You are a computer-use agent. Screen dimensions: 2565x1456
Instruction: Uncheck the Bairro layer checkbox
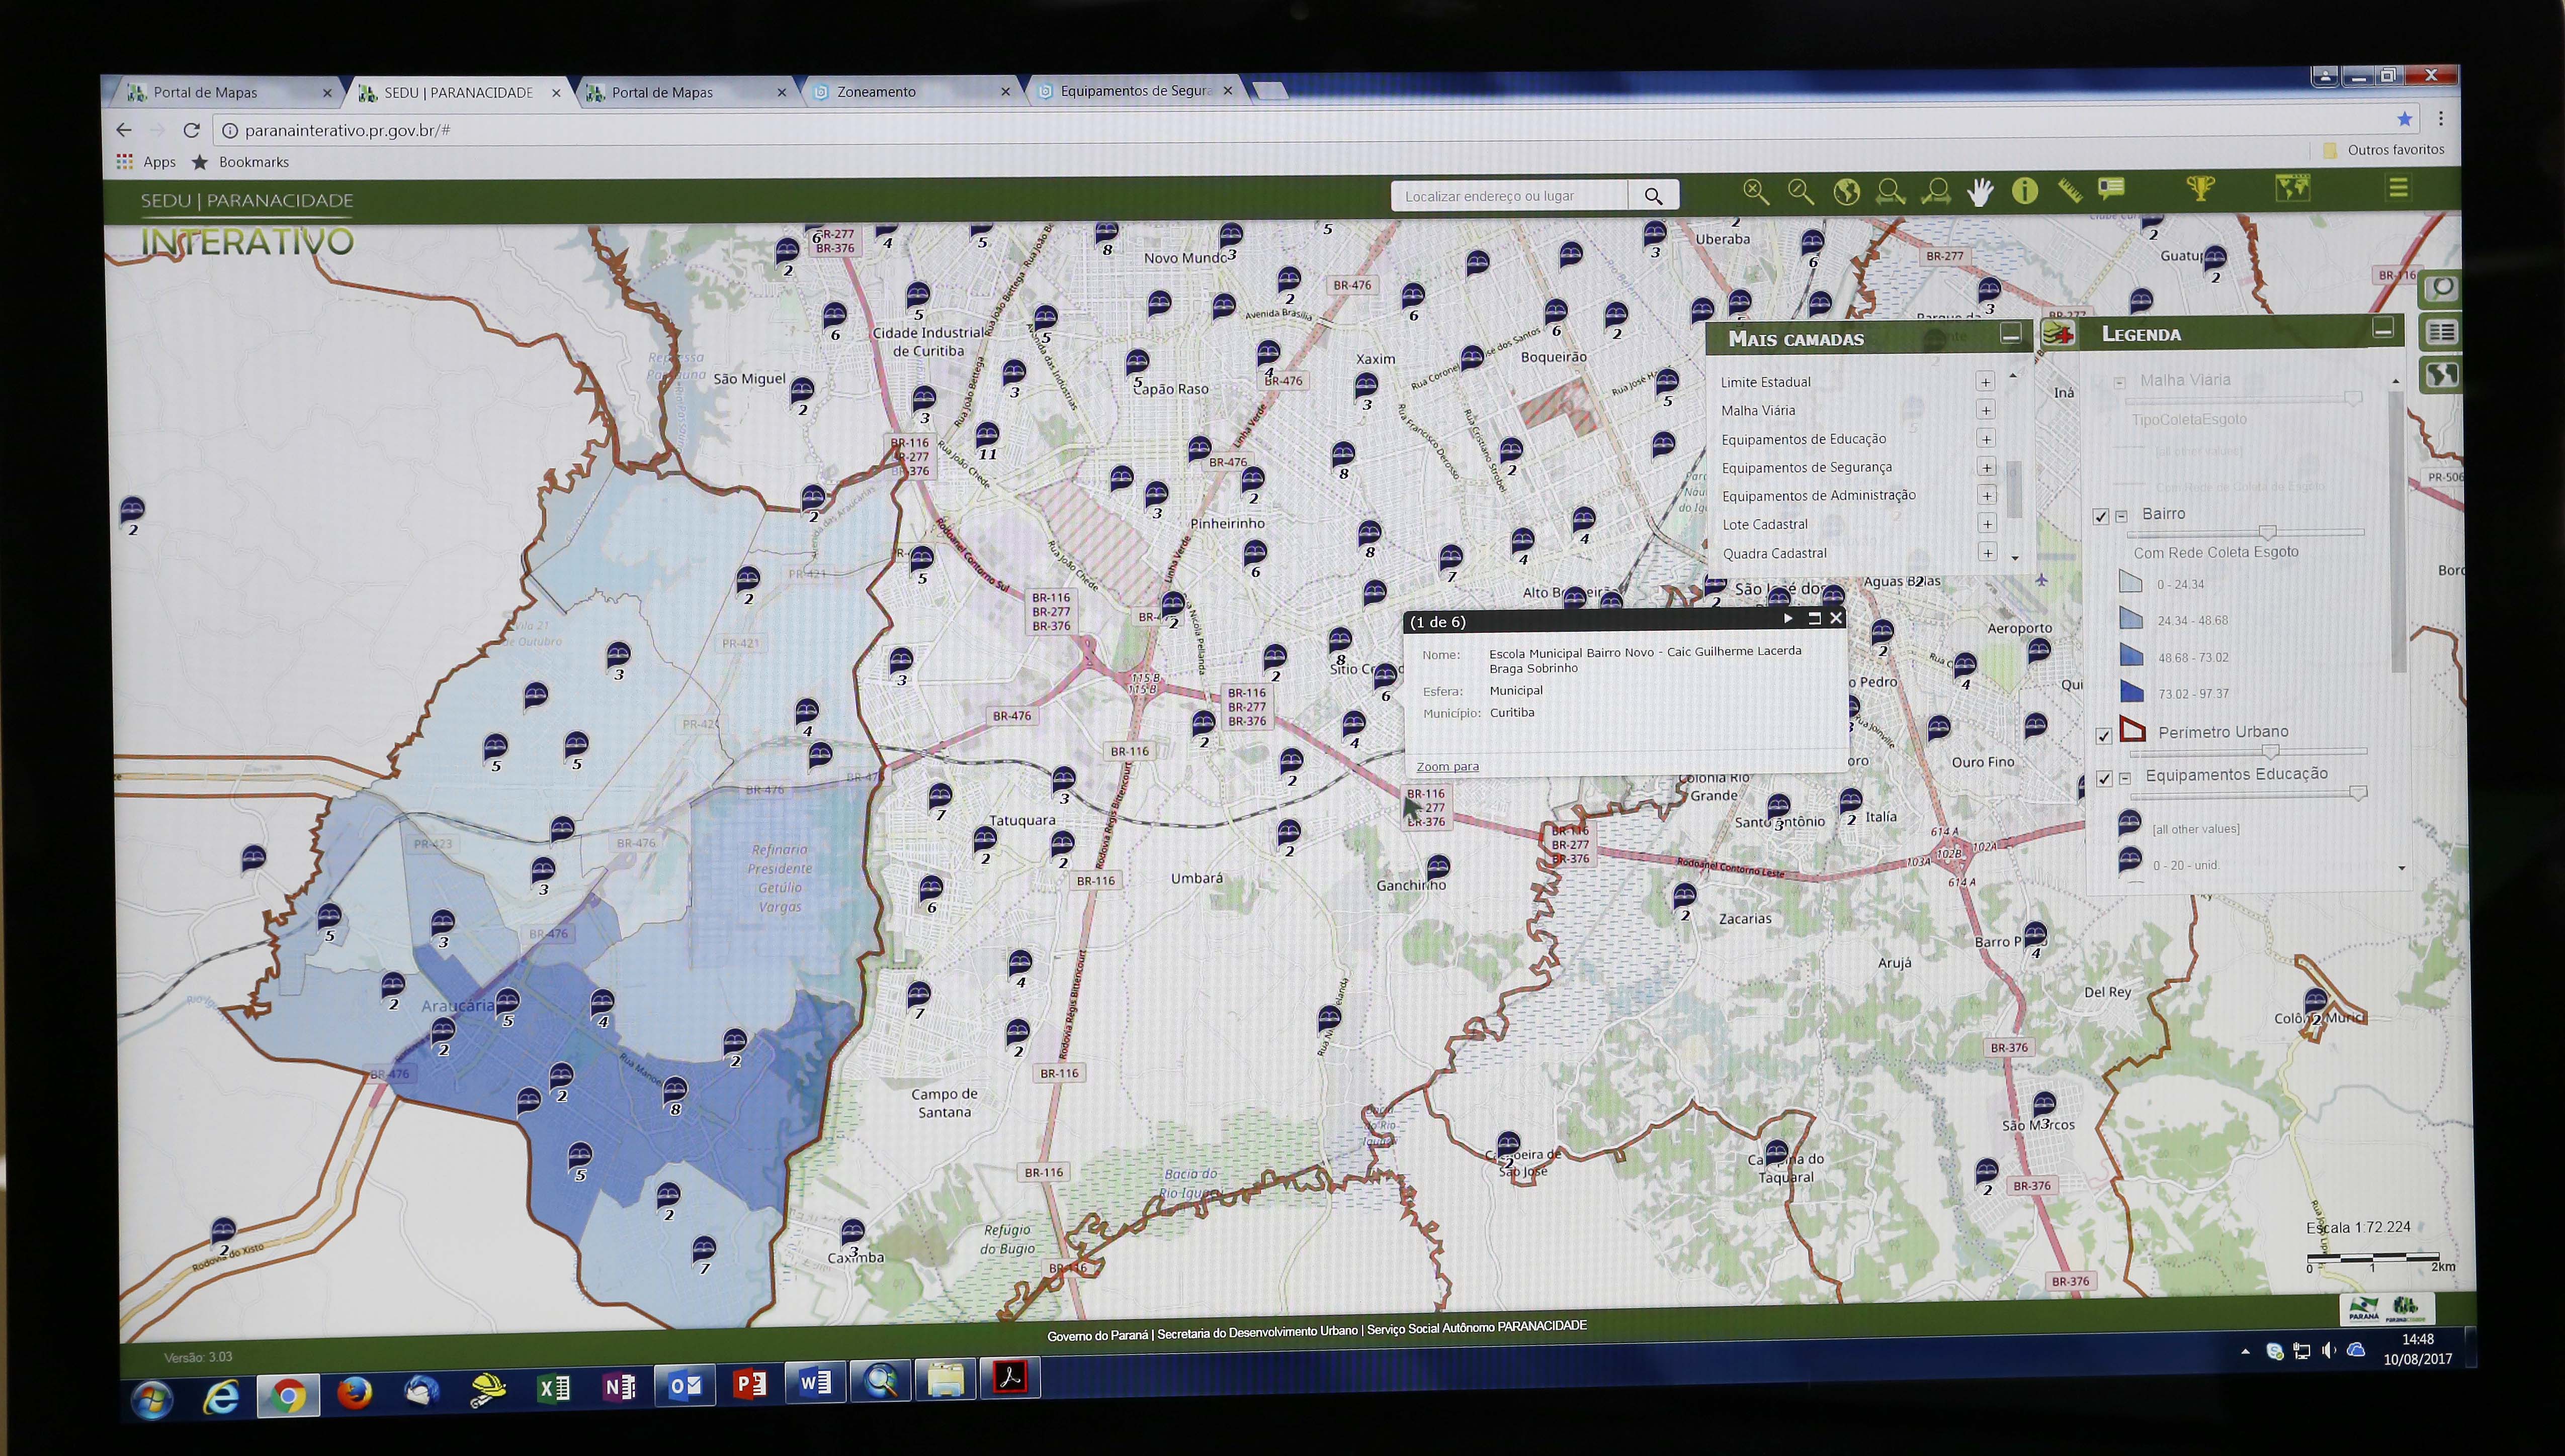pyautogui.click(x=2101, y=516)
